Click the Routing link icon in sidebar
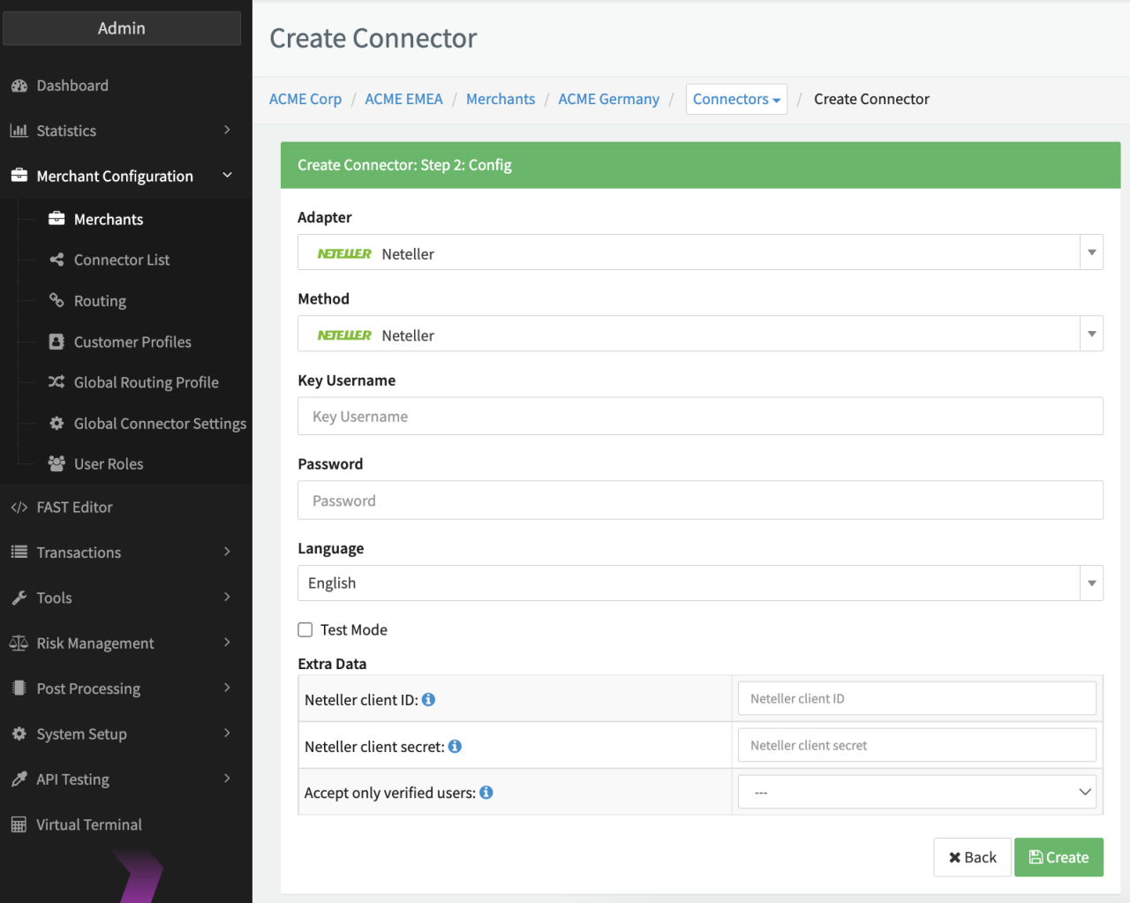1130x903 pixels. coord(56,300)
